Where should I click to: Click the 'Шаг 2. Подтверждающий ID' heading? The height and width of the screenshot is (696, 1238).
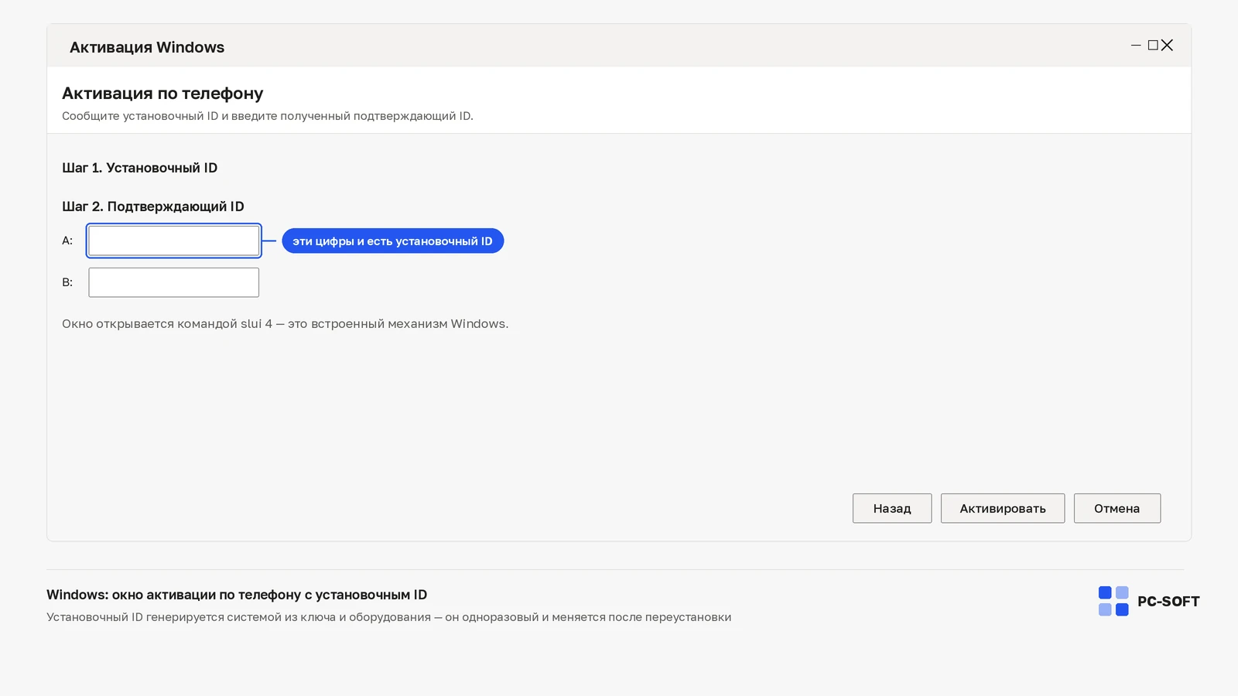pos(153,206)
